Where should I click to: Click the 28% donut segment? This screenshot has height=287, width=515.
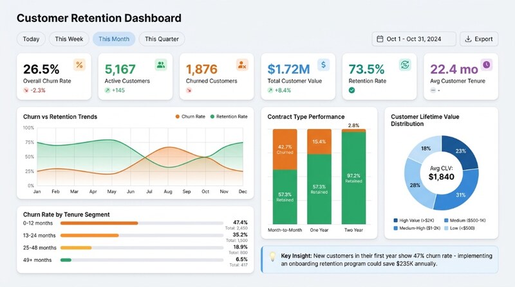(415, 185)
